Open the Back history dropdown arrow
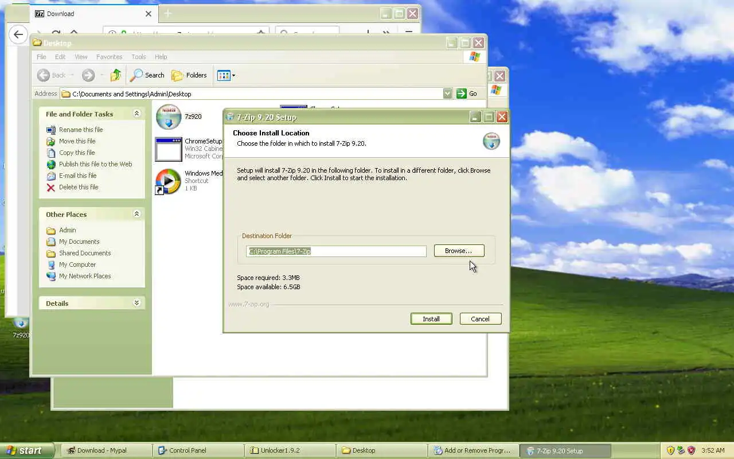Viewport: 734px width, 459px height. click(73, 75)
